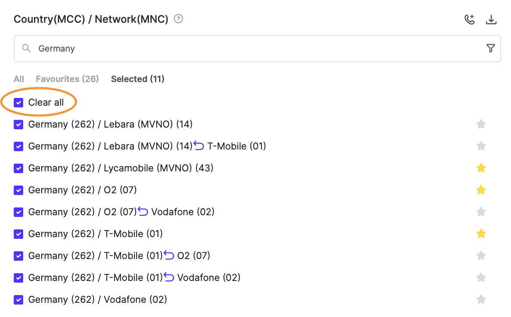Remove O2 (07) from favourites star
The image size is (511, 317).
coord(481,190)
